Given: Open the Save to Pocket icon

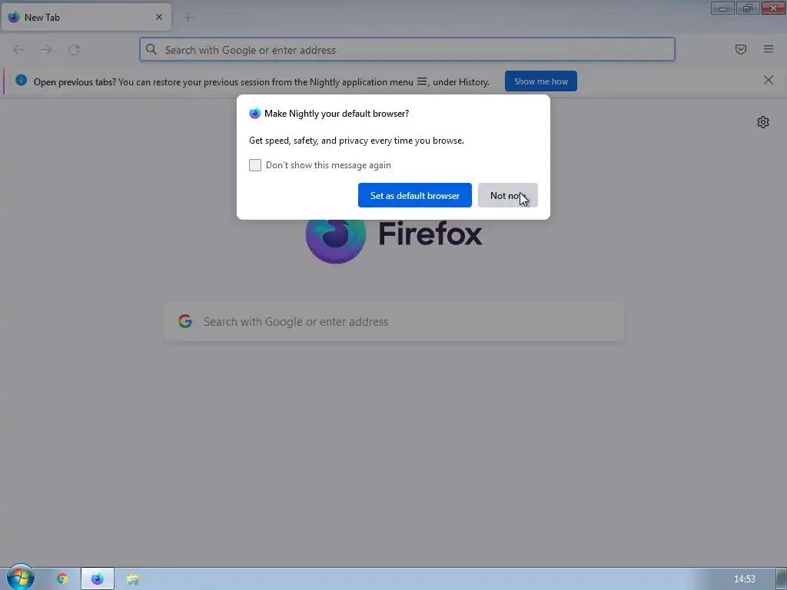Looking at the screenshot, I should 740,49.
